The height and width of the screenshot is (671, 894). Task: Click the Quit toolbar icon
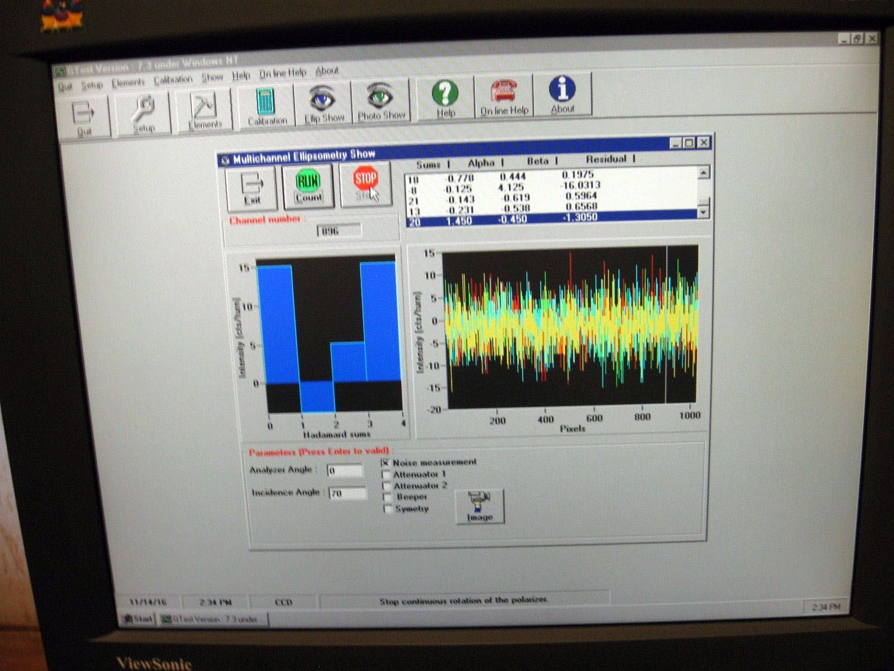coord(84,117)
